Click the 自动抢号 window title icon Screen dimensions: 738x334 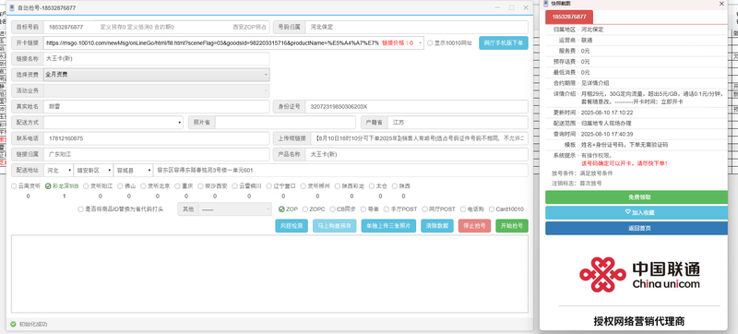[x=12, y=7]
